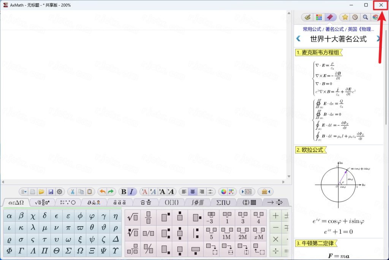Click the 著名公式 breadcrumb link

(x=335, y=29)
